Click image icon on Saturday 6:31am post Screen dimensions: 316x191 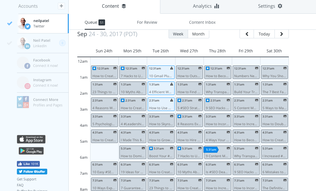(285, 164)
